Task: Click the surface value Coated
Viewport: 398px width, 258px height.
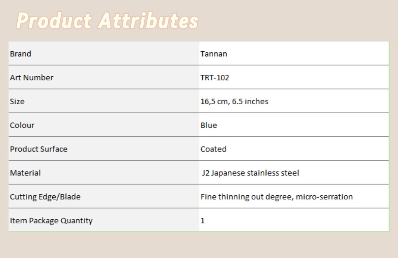Action: pyautogui.click(x=213, y=149)
